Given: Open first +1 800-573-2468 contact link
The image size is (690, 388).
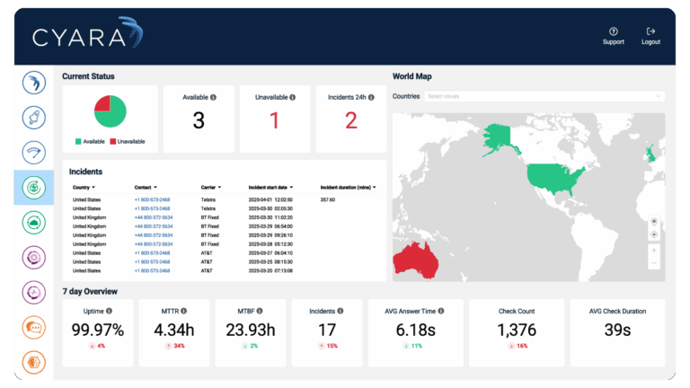Looking at the screenshot, I should 152,199.
